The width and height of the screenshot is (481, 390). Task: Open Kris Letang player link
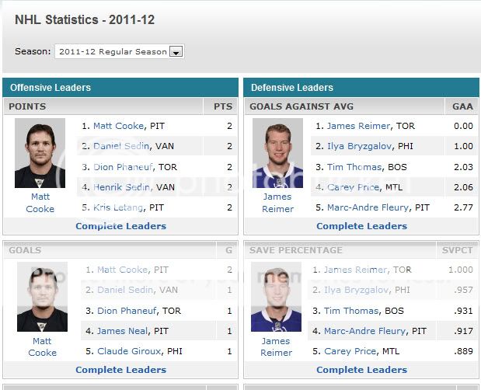[x=118, y=207]
